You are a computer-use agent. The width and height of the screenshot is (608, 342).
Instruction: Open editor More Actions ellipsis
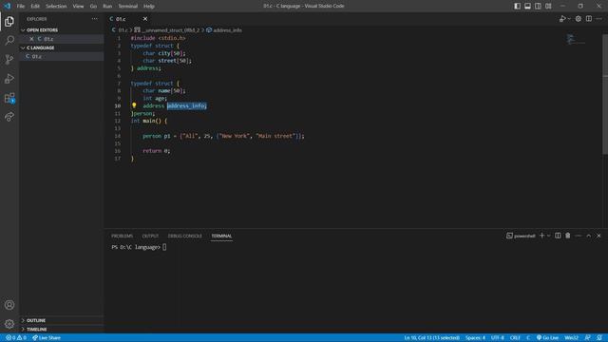[599, 19]
